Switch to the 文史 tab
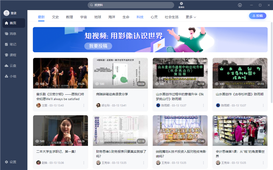This screenshot has height=170, width=273. [56, 17]
